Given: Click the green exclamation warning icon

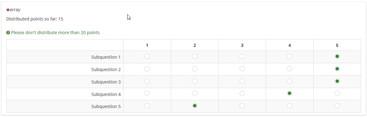Looking at the screenshot, I should pyautogui.click(x=8, y=33).
